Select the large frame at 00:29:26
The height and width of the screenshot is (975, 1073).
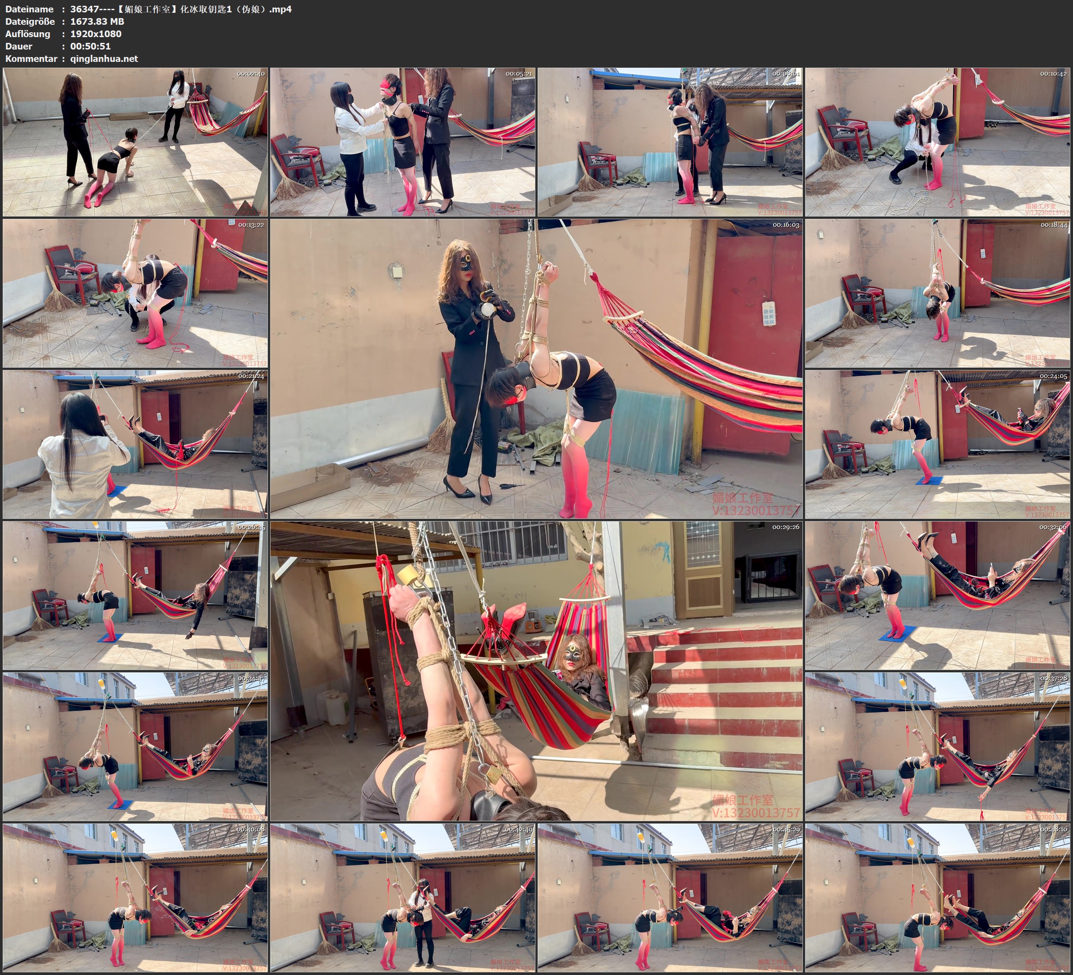click(537, 671)
